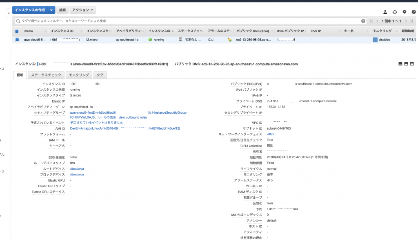Screen dimensions: 418x240
Task: Open the launch instance dropdown arrow
Action: (51, 10)
